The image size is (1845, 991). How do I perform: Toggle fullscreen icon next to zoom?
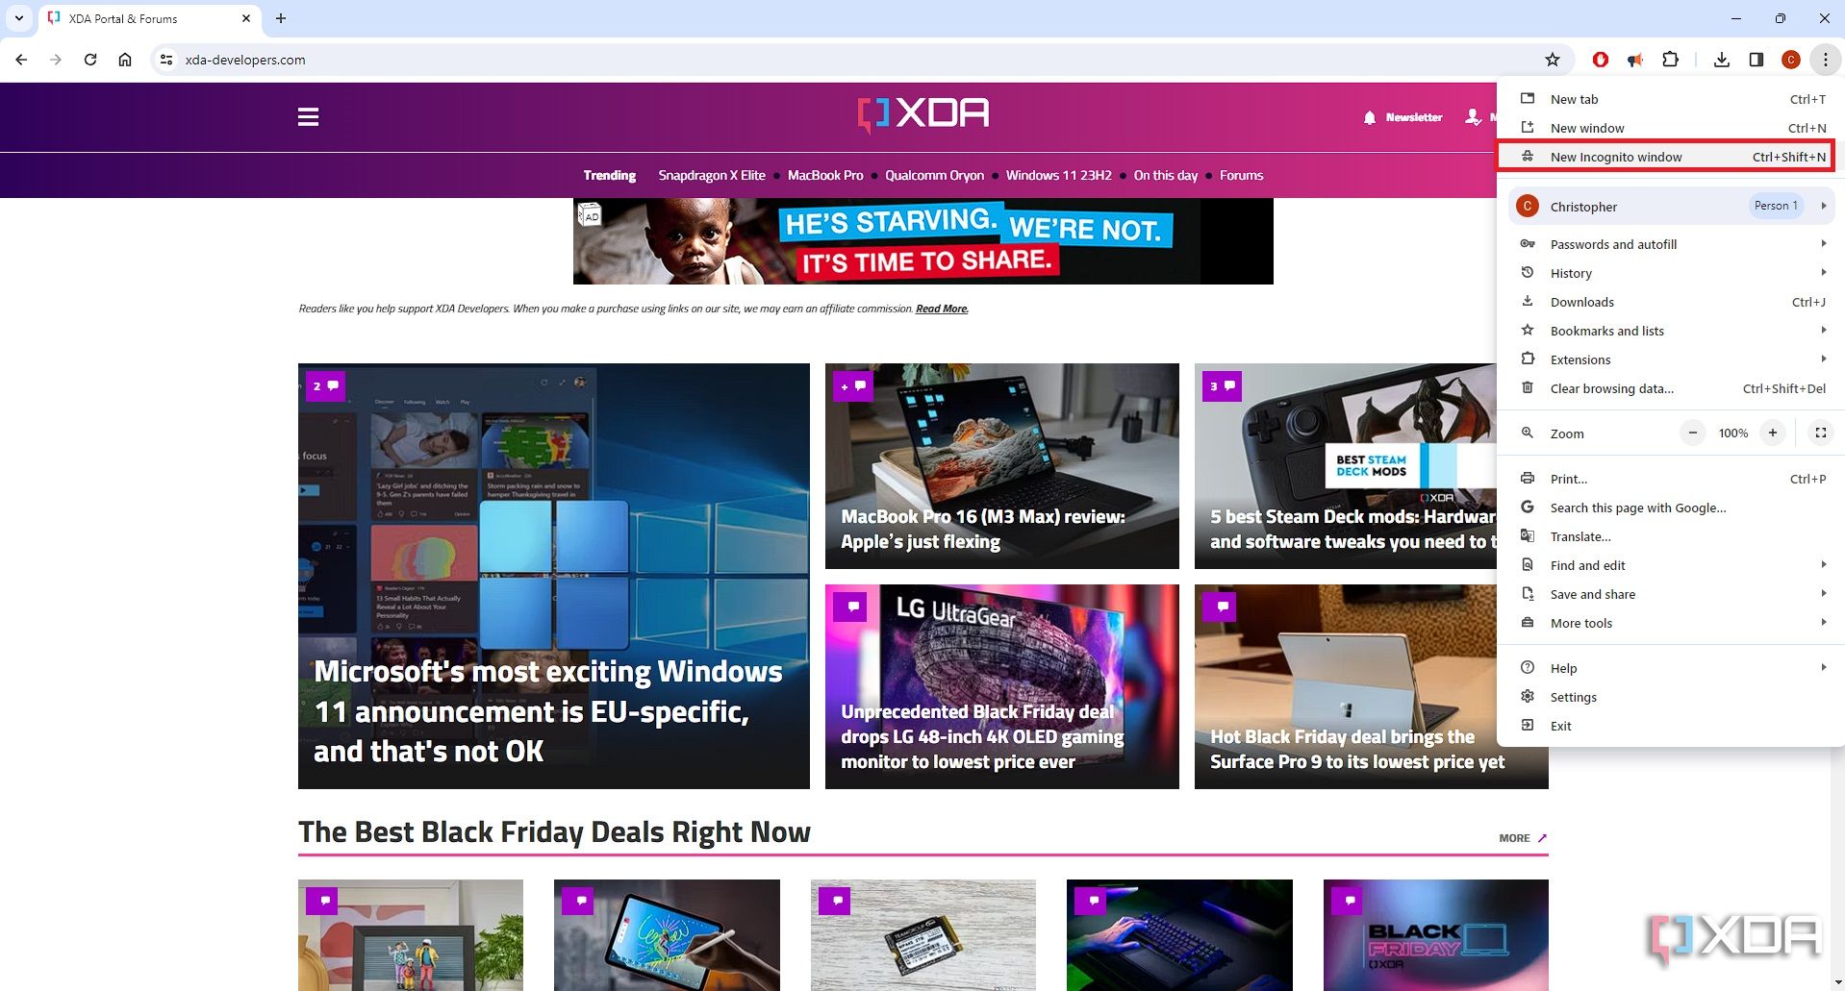coord(1820,433)
